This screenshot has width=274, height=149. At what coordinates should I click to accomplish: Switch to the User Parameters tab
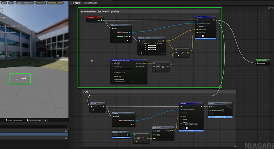14,120
